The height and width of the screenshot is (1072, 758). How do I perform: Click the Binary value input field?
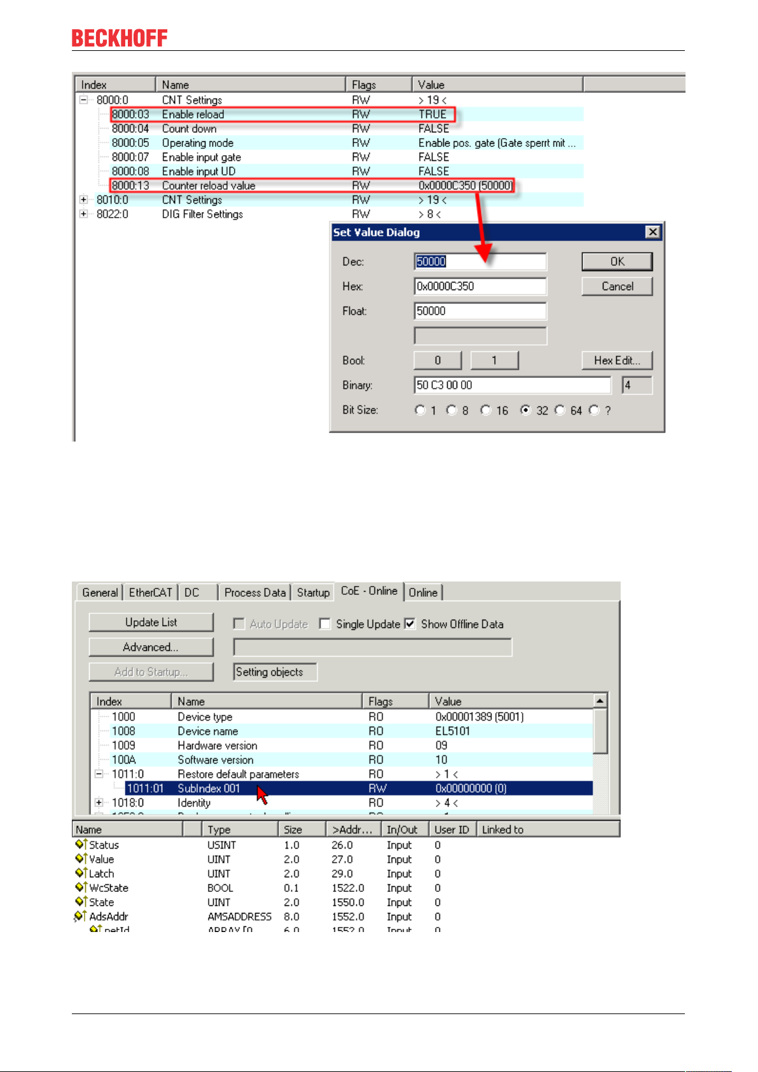513,385
